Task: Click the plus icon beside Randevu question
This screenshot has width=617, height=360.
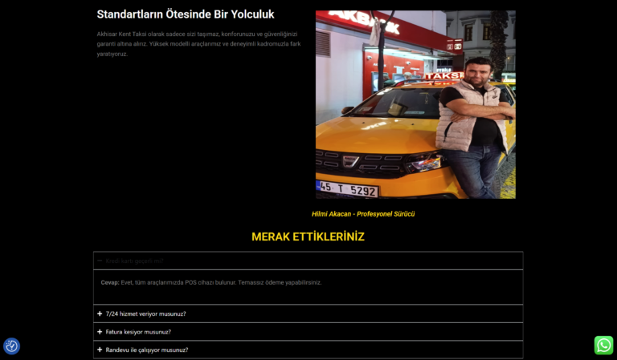Action: point(100,350)
